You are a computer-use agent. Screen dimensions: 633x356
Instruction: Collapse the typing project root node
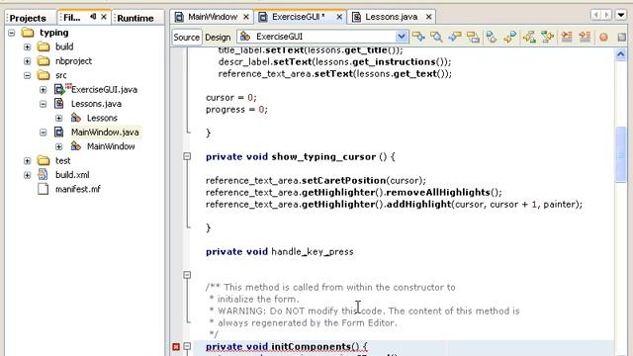tap(11, 33)
